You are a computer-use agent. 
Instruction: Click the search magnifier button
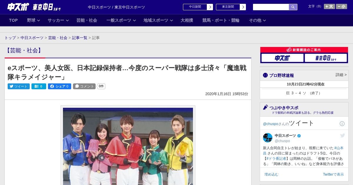(293, 7)
